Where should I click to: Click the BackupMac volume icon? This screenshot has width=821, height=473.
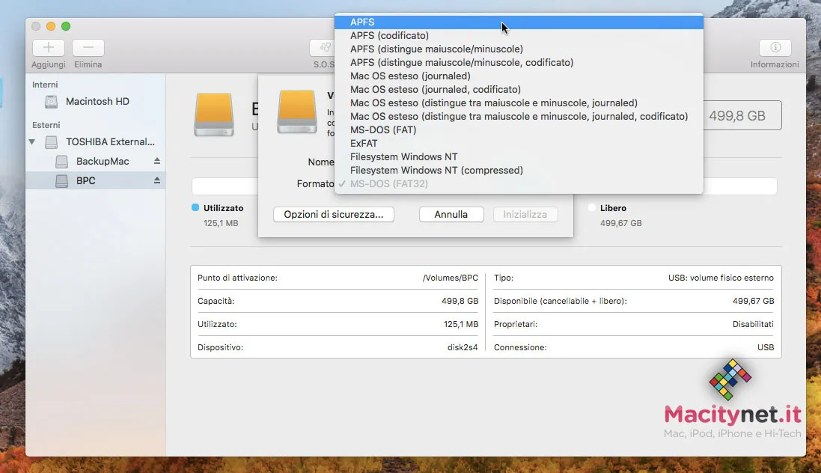click(x=61, y=161)
